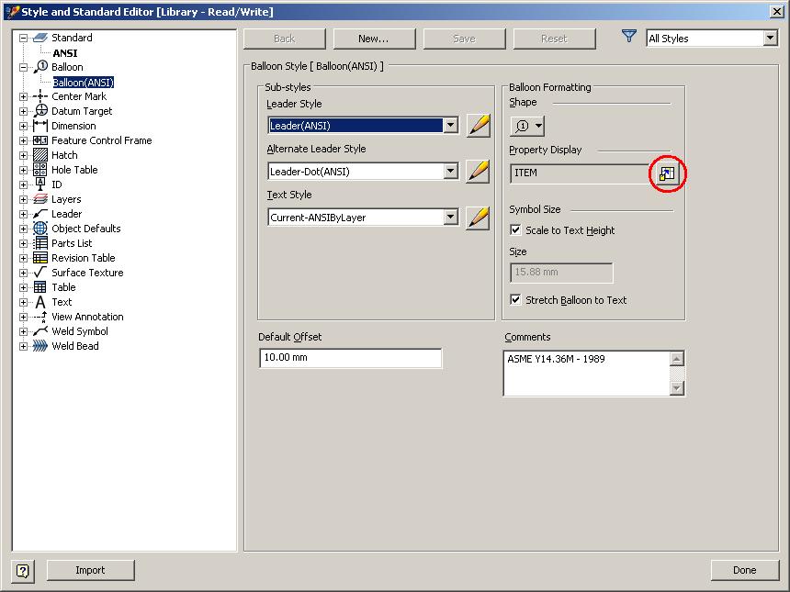This screenshot has height=592, width=790.
Task: Click the Object Defaults globe icon
Action: [x=39, y=229]
